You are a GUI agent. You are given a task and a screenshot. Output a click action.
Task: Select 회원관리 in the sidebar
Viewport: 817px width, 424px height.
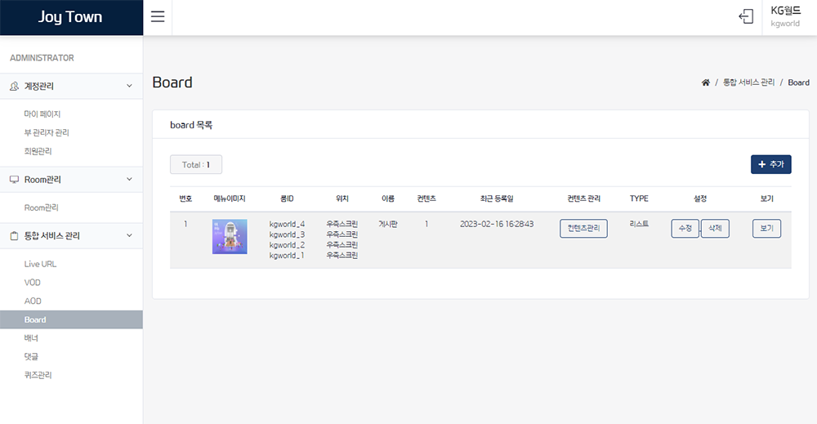tap(38, 151)
